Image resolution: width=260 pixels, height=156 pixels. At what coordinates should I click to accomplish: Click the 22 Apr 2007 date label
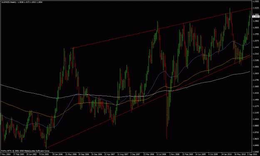(x=110, y=154)
